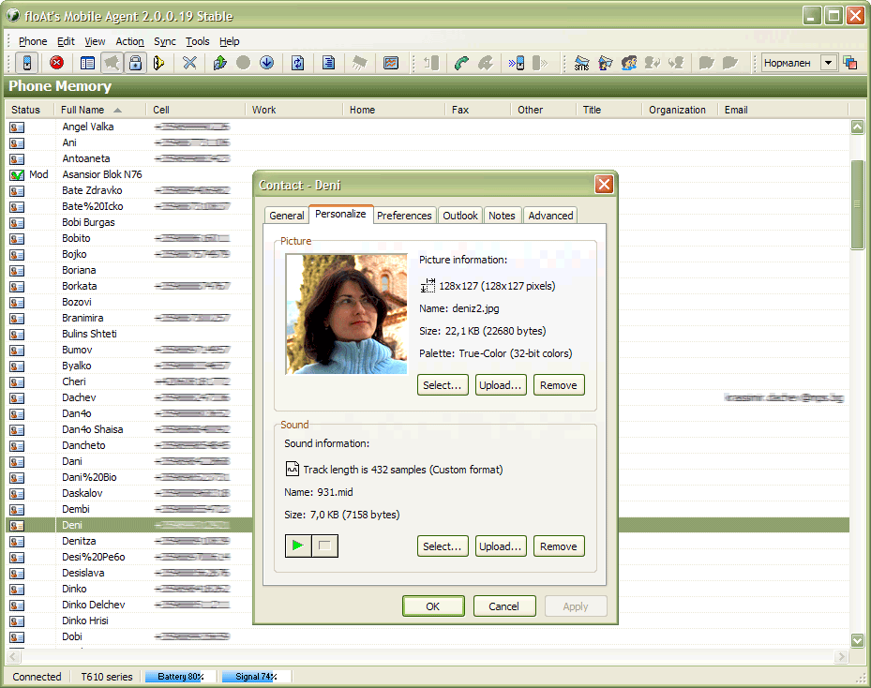Open the Tools menu
Viewport: 871px width, 688px height.
(197, 41)
